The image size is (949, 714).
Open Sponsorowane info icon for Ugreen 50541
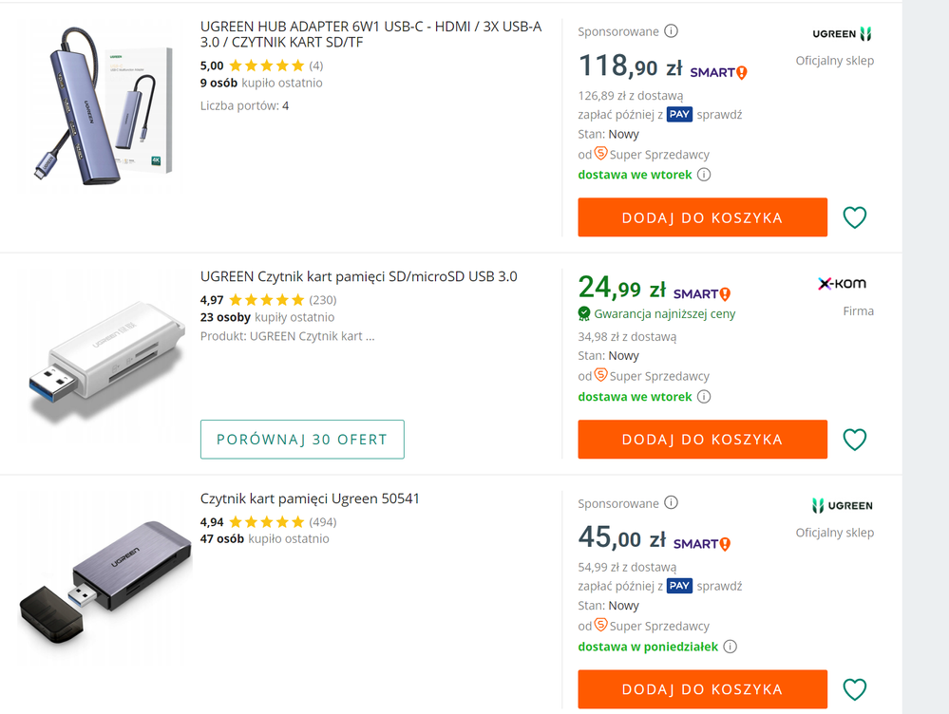(x=671, y=503)
